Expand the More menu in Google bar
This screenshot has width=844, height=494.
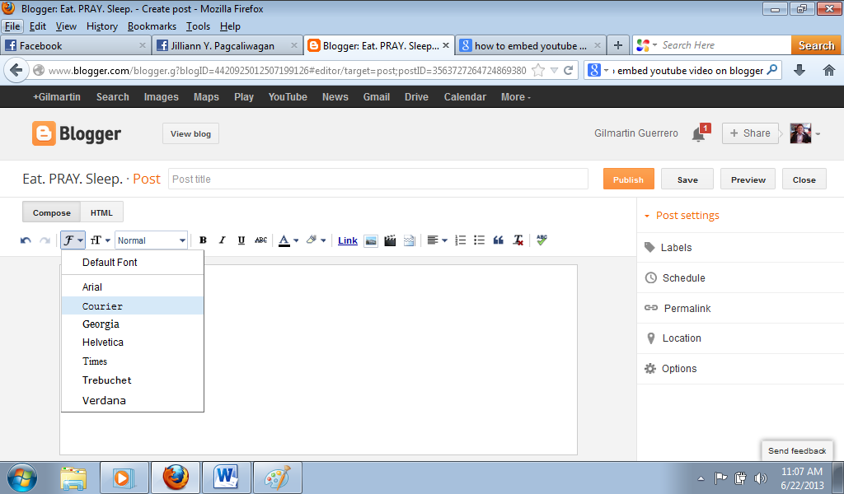tap(516, 97)
